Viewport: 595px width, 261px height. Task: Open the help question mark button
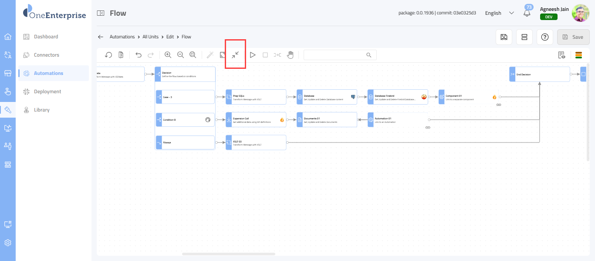coord(544,37)
